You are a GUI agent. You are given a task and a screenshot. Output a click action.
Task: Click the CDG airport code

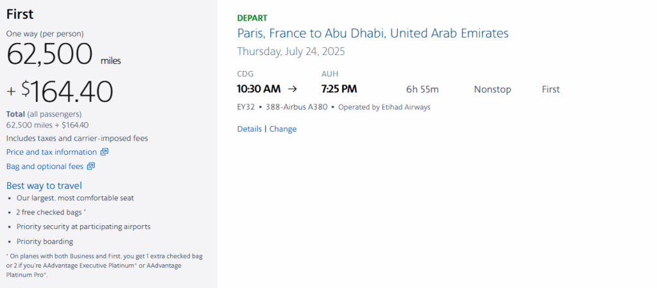pyautogui.click(x=245, y=74)
